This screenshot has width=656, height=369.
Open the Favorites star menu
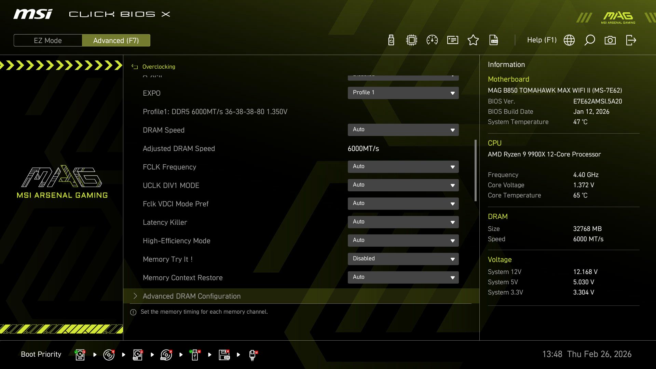pos(473,40)
